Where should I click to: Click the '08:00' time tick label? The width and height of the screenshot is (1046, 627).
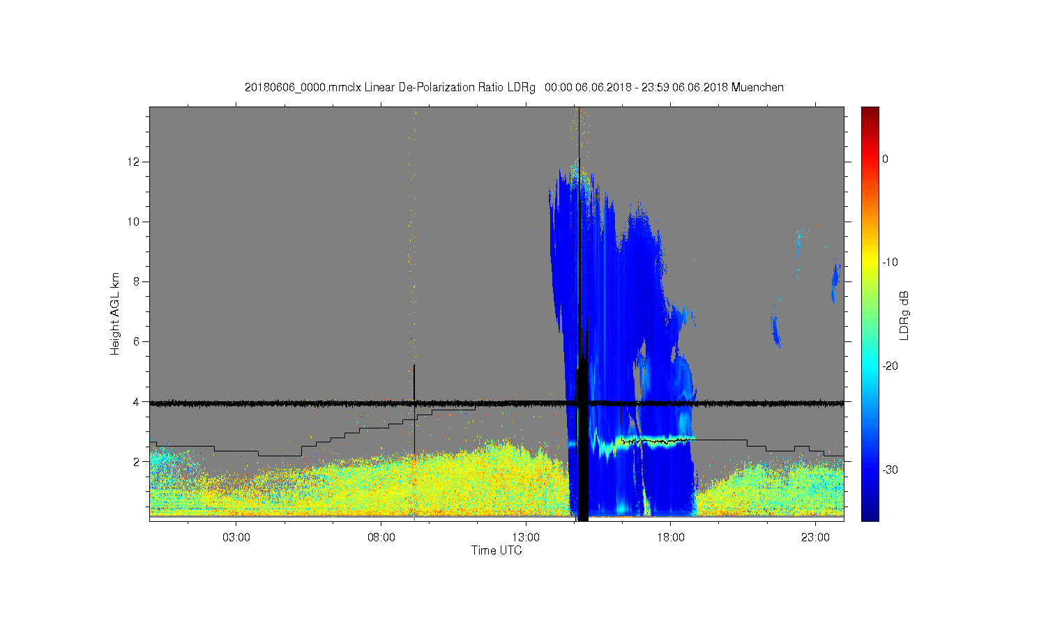tap(381, 538)
